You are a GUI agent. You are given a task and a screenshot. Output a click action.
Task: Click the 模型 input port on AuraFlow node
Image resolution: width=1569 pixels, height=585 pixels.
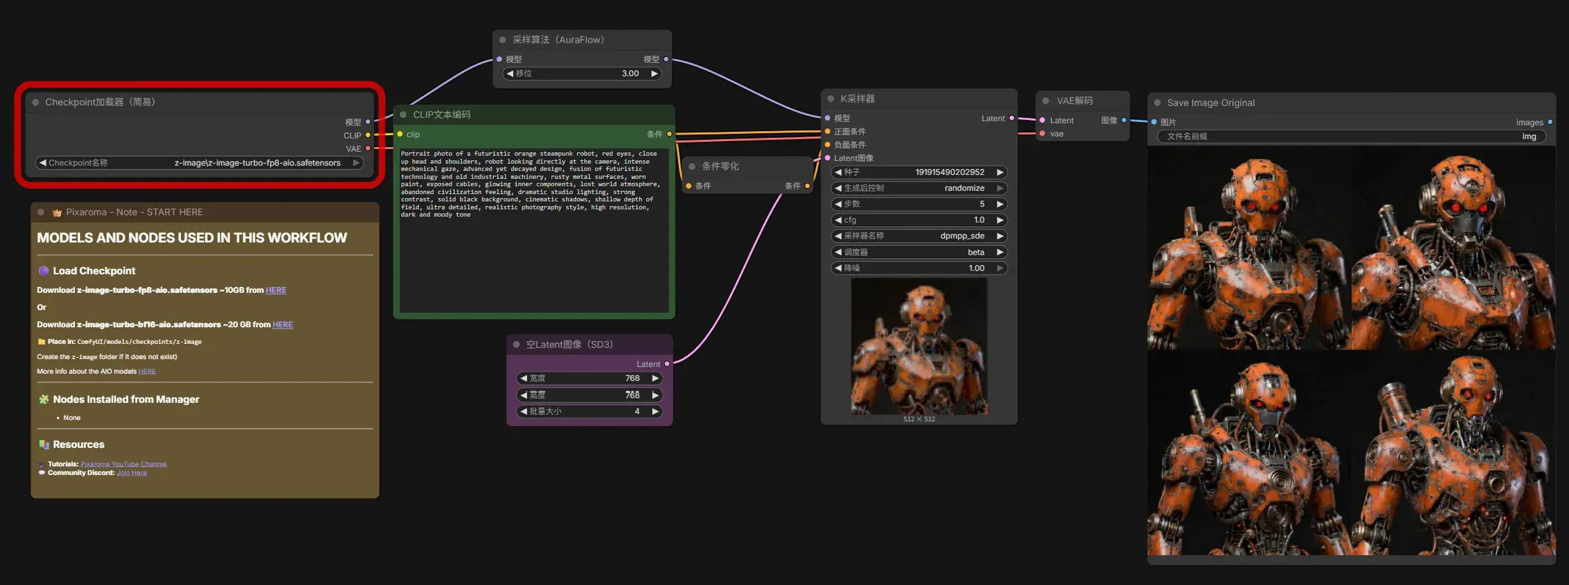499,59
